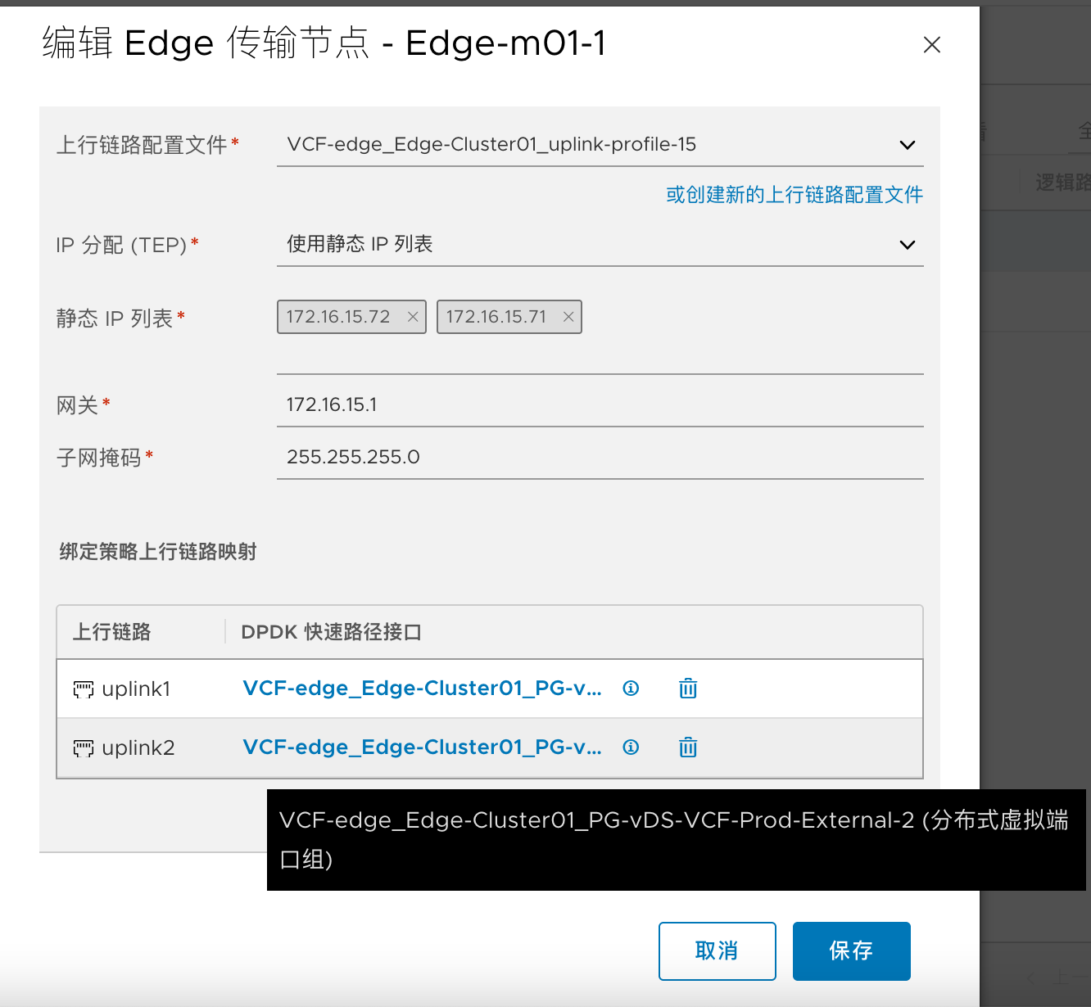Select the 172.16.15.71 IP chip text
The height and width of the screenshot is (1007, 1091).
pyautogui.click(x=496, y=317)
